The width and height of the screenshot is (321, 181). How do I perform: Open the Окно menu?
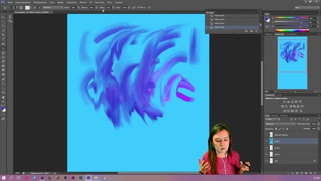[x=109, y=2]
